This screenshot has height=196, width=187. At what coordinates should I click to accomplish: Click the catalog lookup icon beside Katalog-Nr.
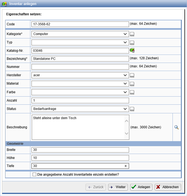pos(132,50)
